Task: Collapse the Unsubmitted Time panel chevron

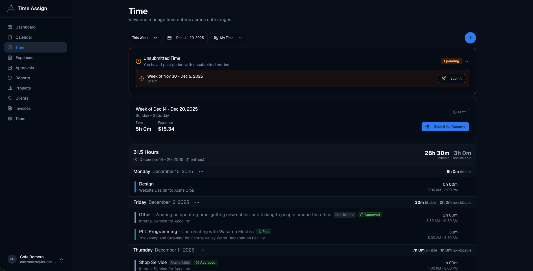Action: [x=467, y=61]
